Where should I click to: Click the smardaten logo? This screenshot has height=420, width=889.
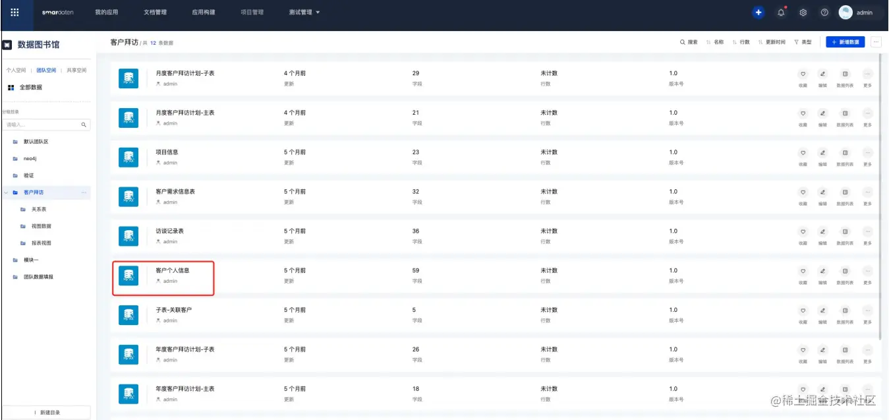tap(57, 13)
